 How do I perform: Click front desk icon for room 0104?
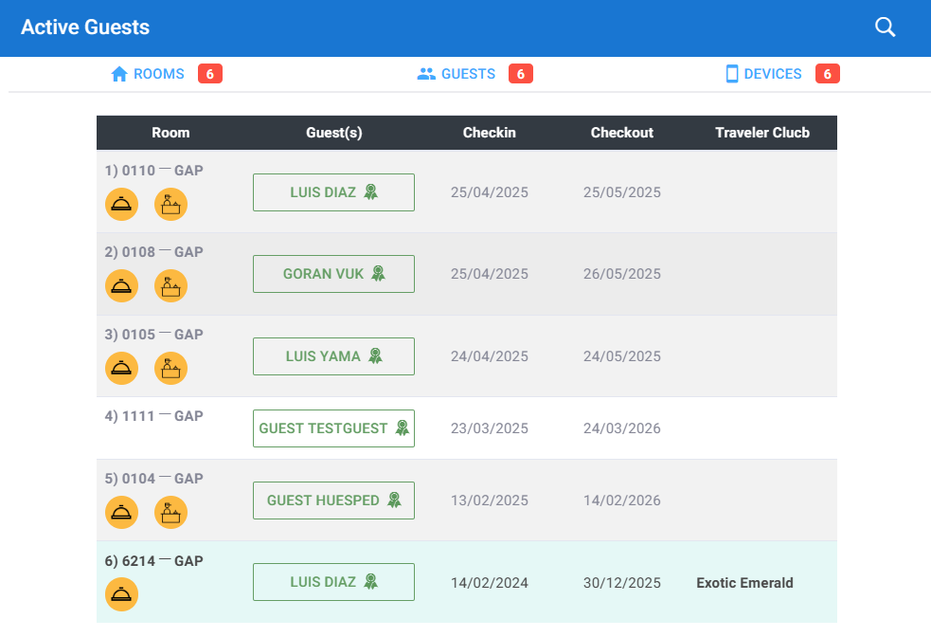click(x=170, y=513)
